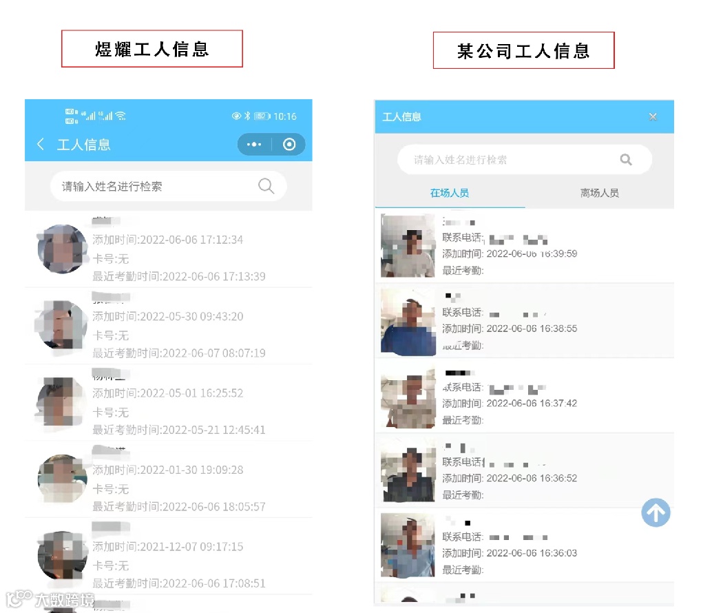Select 最近考勤时间:2022-05-21 12:45:41
This screenshot has width=723, height=613.
[179, 430]
